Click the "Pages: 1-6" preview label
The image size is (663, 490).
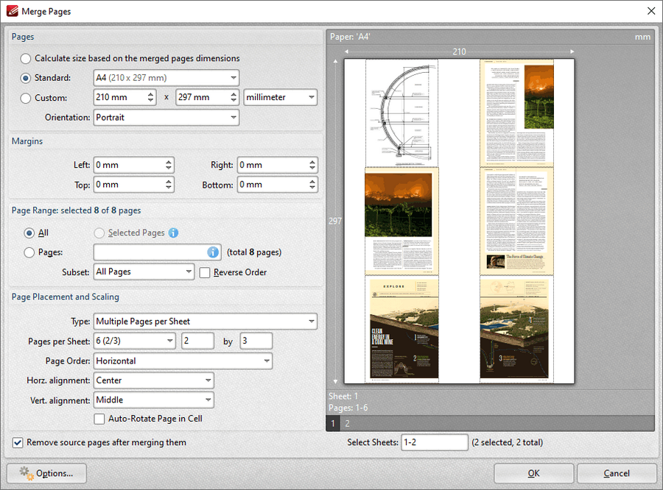348,408
